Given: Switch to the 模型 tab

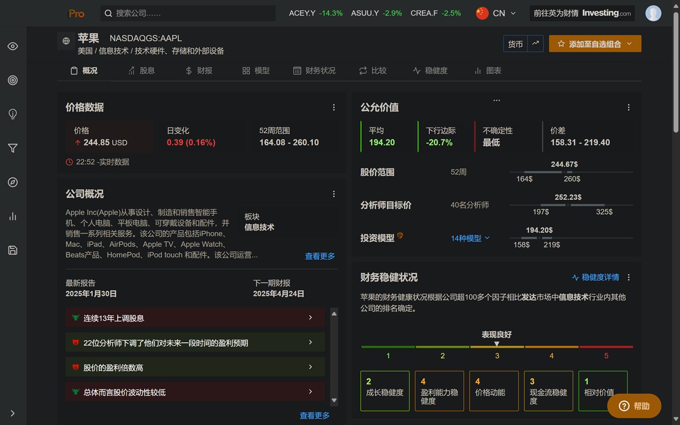Looking at the screenshot, I should pos(256,71).
